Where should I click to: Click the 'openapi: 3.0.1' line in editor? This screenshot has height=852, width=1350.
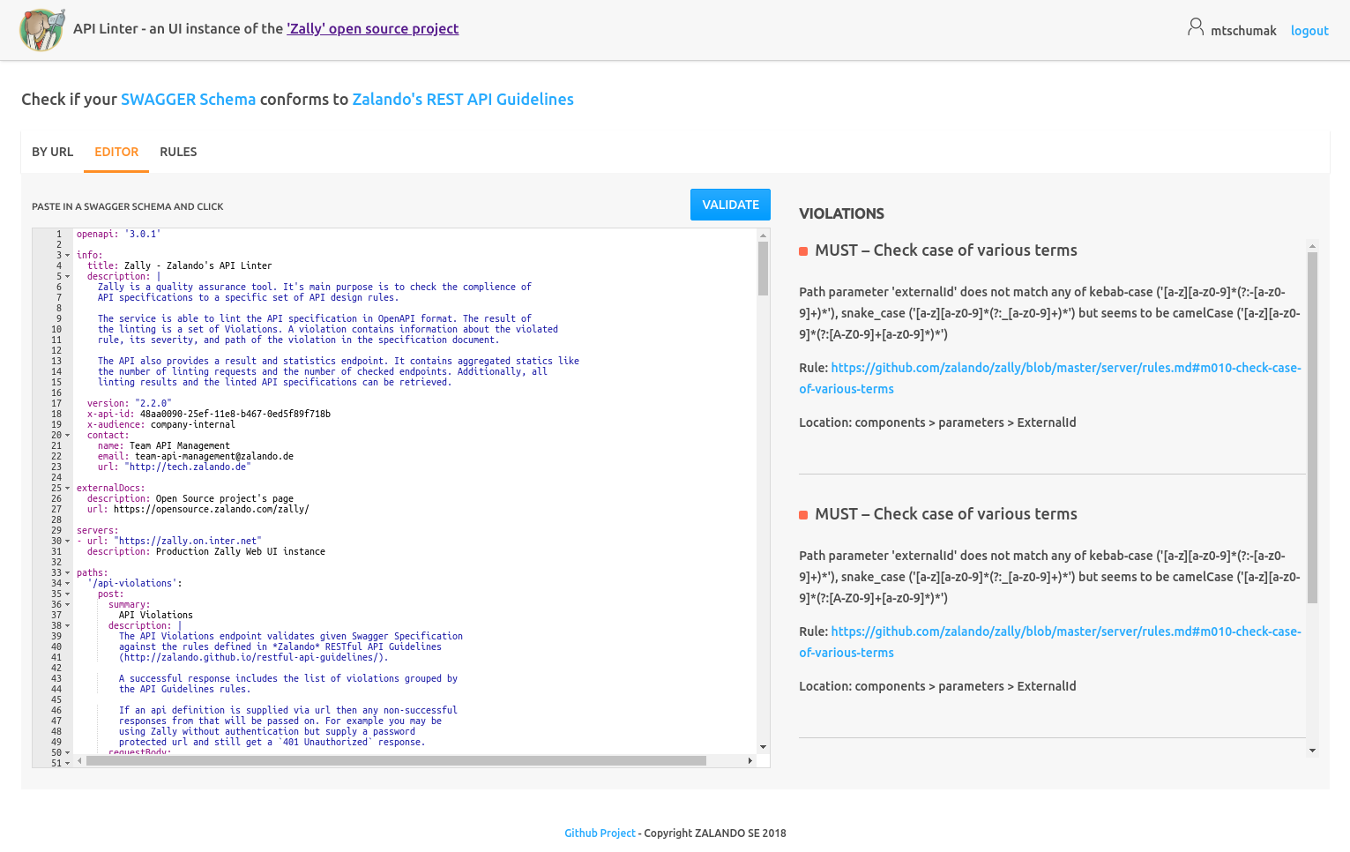pyautogui.click(x=119, y=235)
